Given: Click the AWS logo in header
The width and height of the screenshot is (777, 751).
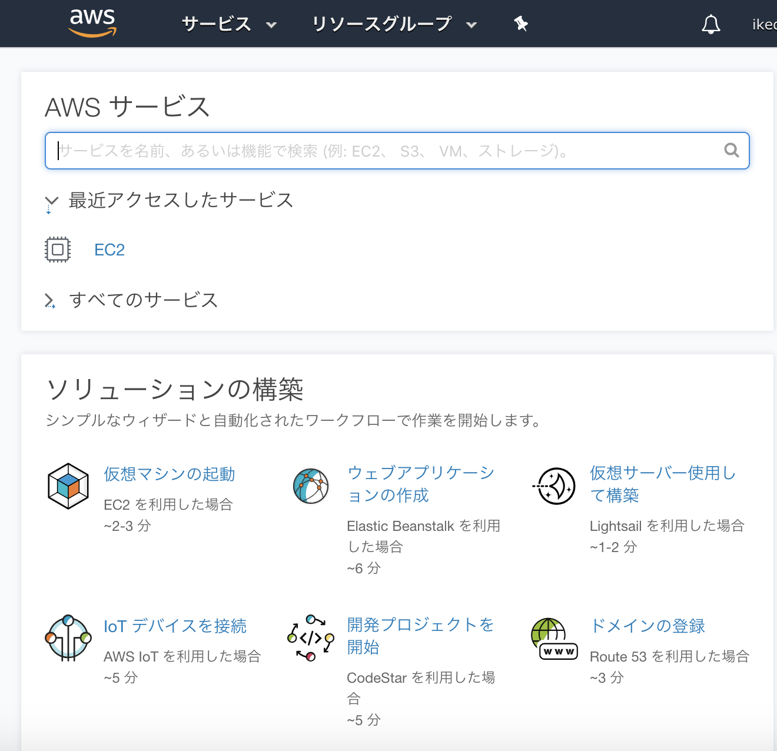Looking at the screenshot, I should coord(92,24).
